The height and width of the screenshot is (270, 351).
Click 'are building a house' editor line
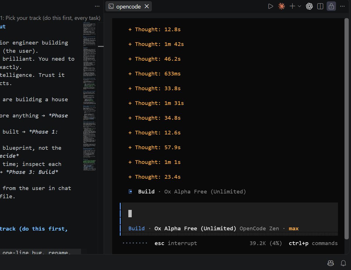tap(35, 99)
